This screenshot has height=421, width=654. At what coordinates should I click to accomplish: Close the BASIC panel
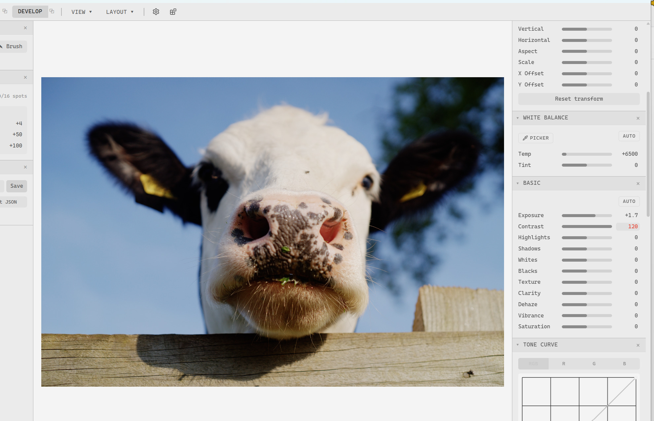pos(638,183)
